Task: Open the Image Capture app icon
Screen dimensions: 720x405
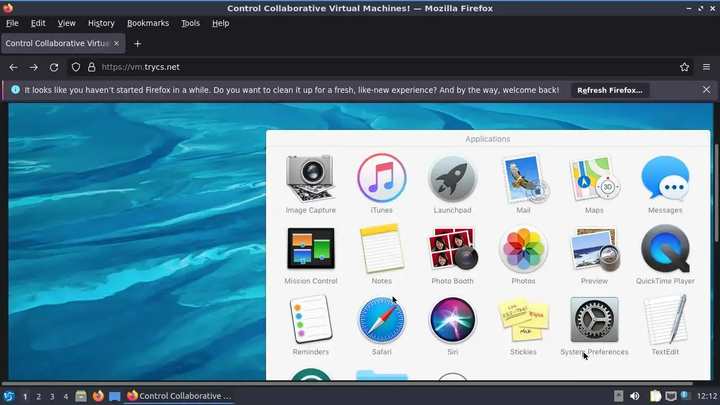Action: coord(310,178)
